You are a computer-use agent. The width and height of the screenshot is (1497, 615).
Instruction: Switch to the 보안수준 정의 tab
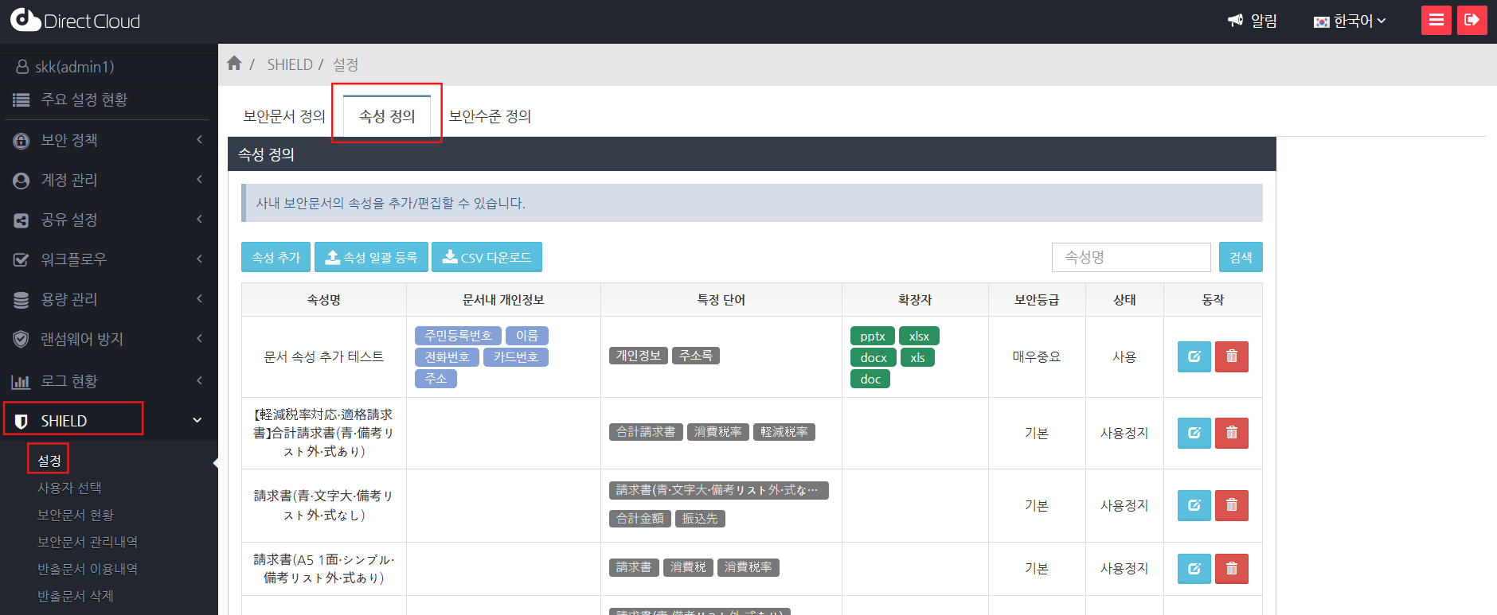(x=490, y=116)
